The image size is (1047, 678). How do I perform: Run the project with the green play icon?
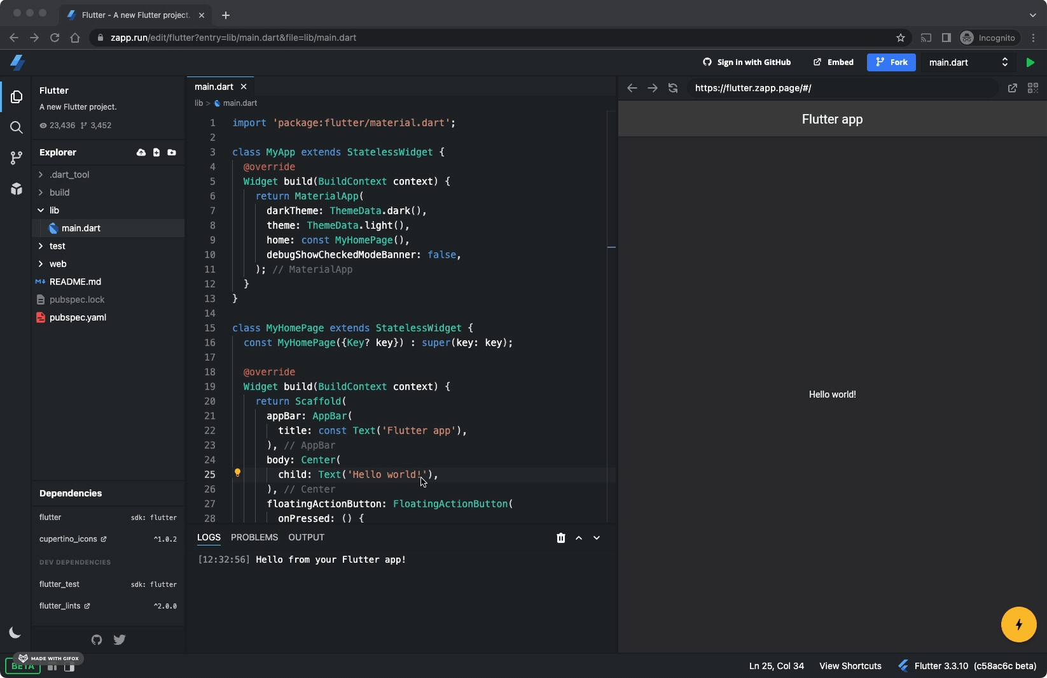tap(1030, 62)
